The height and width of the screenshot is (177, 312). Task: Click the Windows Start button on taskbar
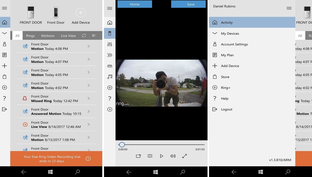pos(50,172)
